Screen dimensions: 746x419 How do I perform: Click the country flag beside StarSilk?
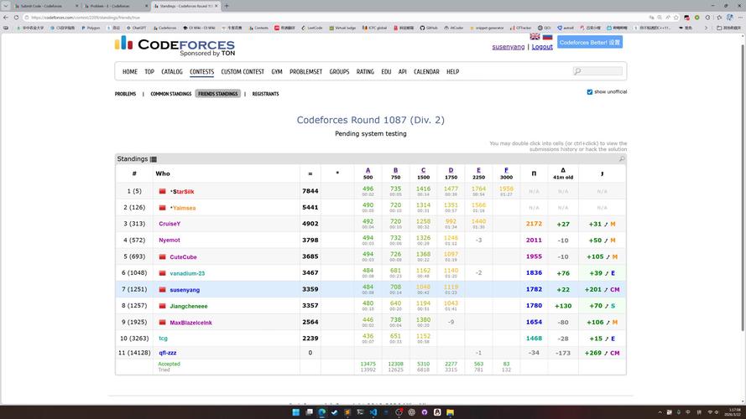pos(163,192)
